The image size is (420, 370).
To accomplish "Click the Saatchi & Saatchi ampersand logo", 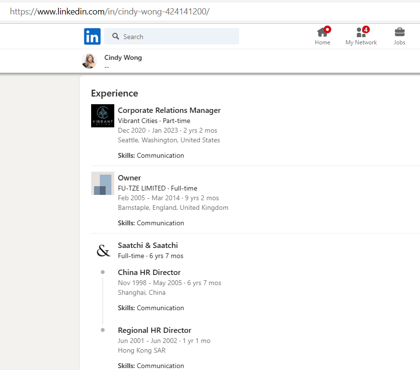I will (x=103, y=251).
